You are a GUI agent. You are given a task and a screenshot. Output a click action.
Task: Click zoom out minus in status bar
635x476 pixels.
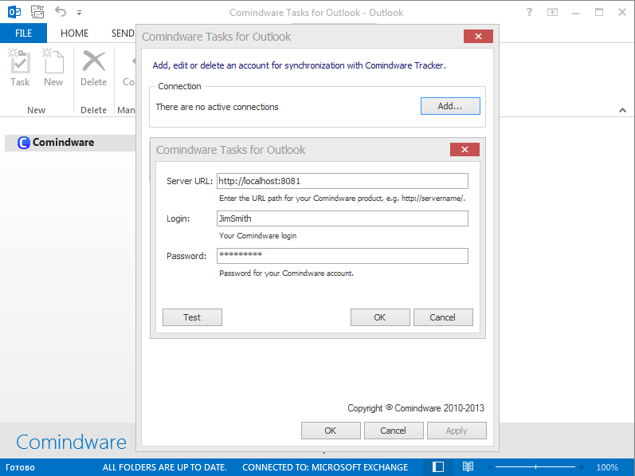[490, 467]
